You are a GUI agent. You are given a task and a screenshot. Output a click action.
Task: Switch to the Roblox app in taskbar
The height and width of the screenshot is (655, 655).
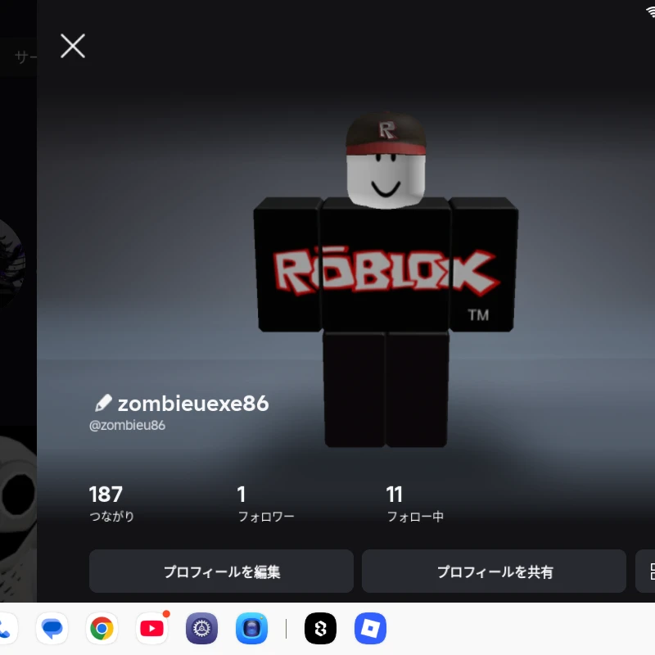click(370, 628)
